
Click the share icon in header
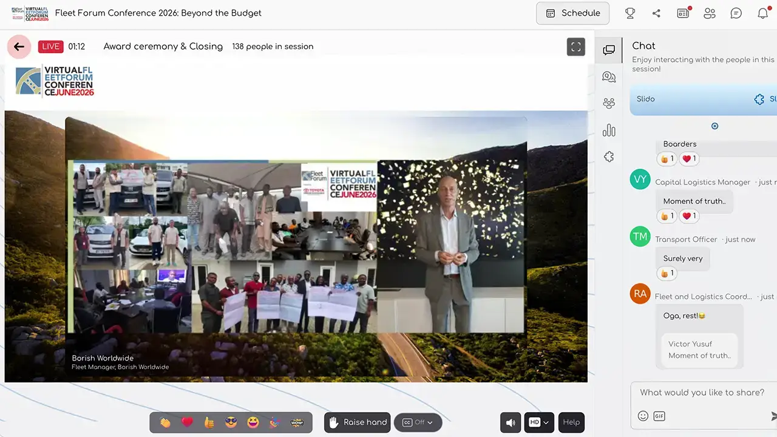point(656,13)
